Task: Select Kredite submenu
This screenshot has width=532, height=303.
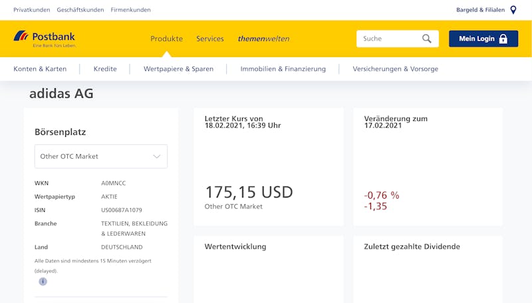Action: click(x=105, y=69)
